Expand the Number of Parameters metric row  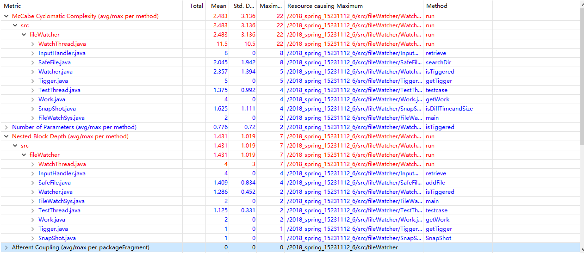(6, 127)
